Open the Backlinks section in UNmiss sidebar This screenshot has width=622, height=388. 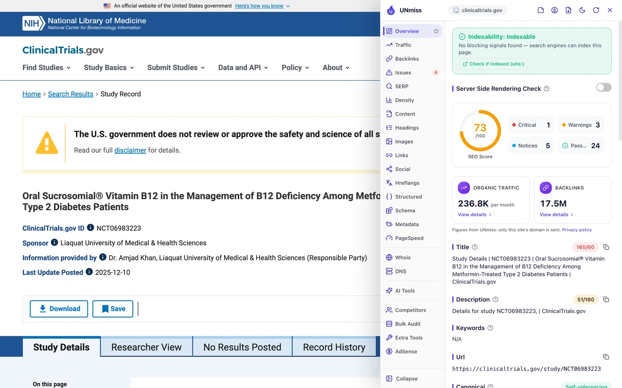point(413,59)
